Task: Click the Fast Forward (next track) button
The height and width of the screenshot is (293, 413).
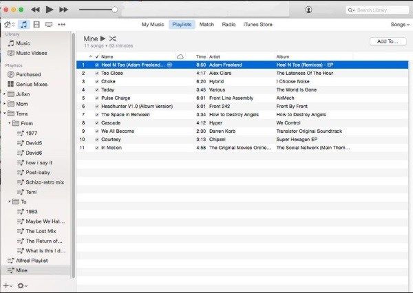Action: point(63,10)
